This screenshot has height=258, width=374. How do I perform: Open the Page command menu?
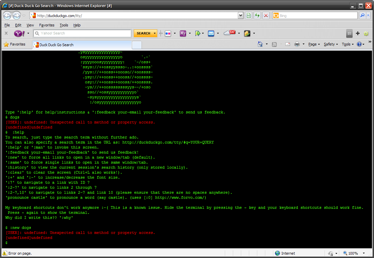[x=314, y=44]
